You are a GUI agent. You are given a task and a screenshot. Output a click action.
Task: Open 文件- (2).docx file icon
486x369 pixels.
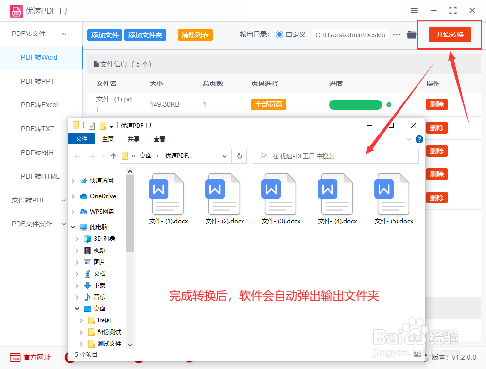(x=225, y=194)
